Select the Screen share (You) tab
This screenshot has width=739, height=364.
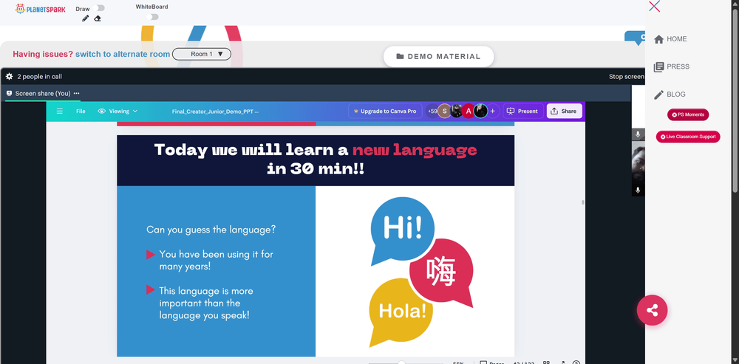click(x=42, y=93)
